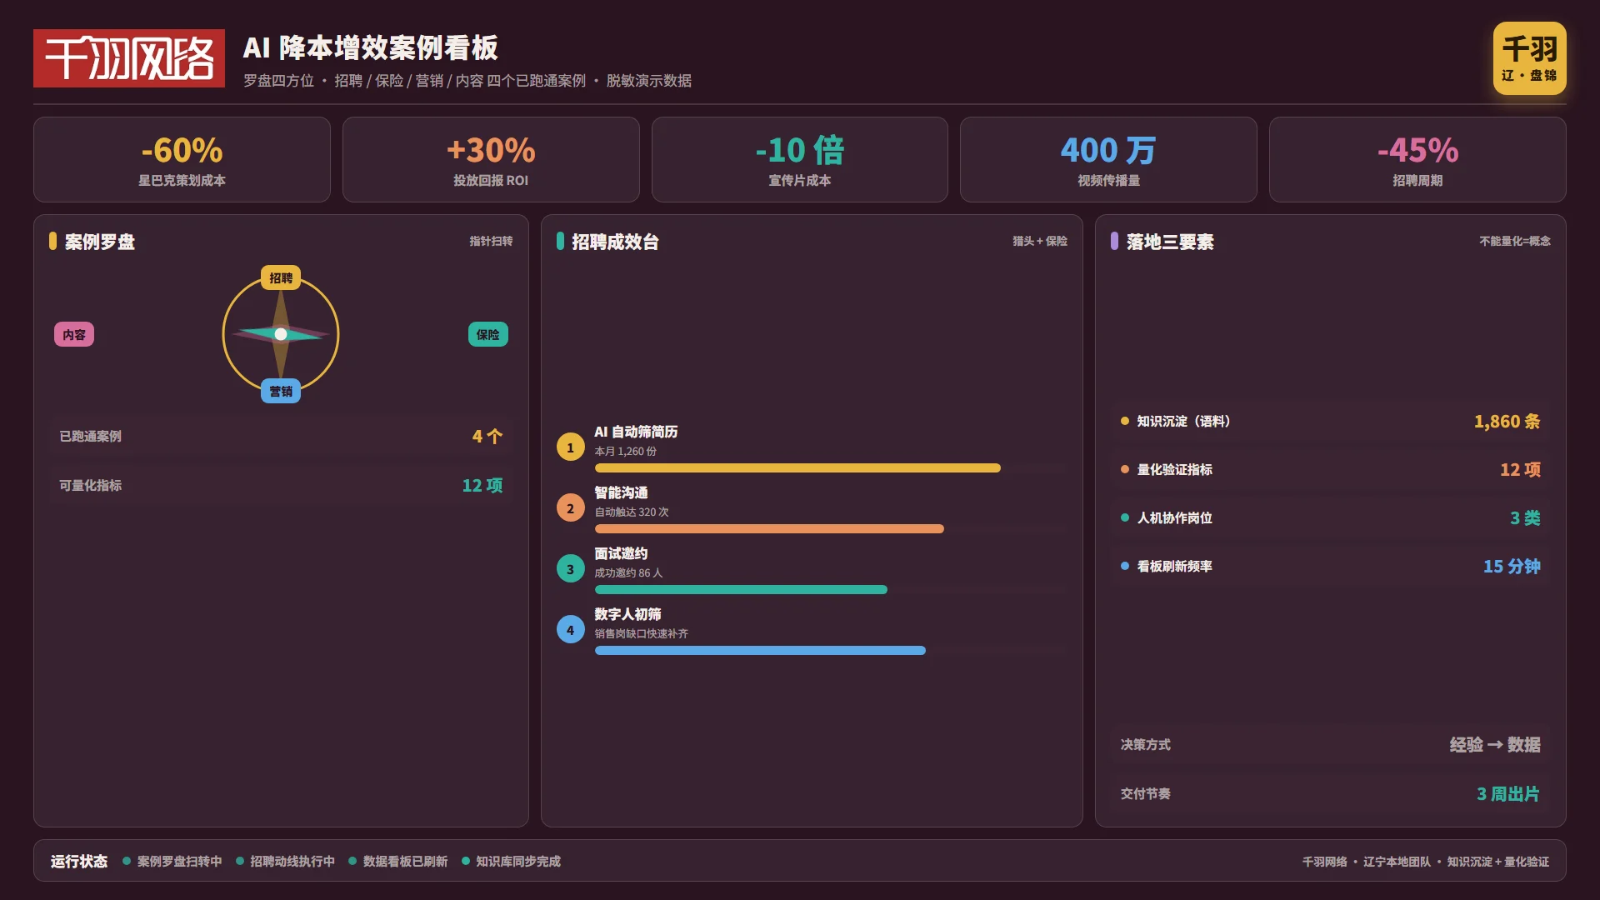Viewport: 1600px width, 900px height.
Task: Open the 400 万 视频传播量 card
Action: pyautogui.click(x=1108, y=159)
